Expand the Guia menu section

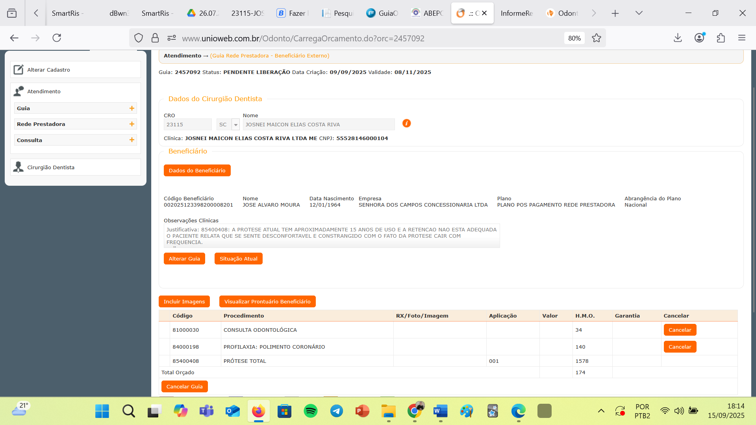tap(132, 108)
